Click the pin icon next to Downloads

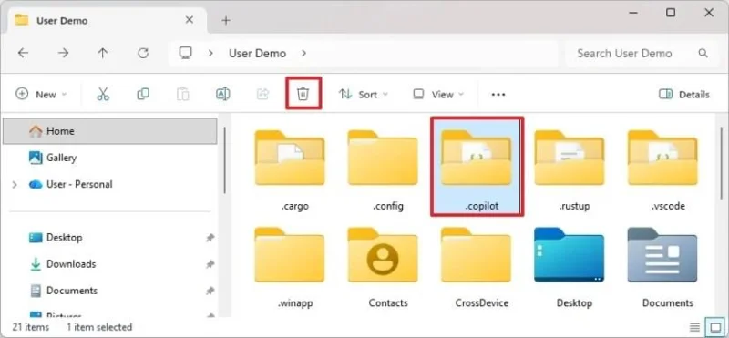coord(210,264)
